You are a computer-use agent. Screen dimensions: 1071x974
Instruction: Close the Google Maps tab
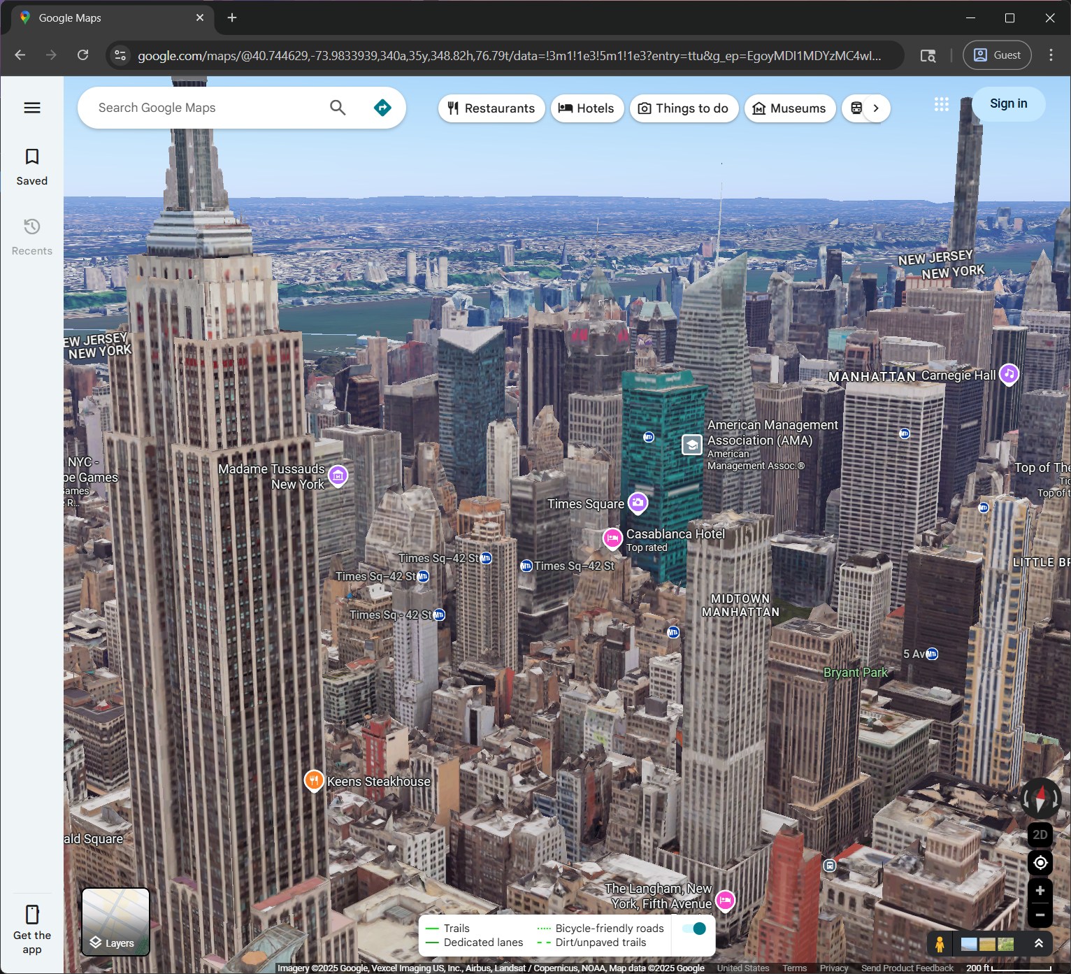click(x=200, y=17)
